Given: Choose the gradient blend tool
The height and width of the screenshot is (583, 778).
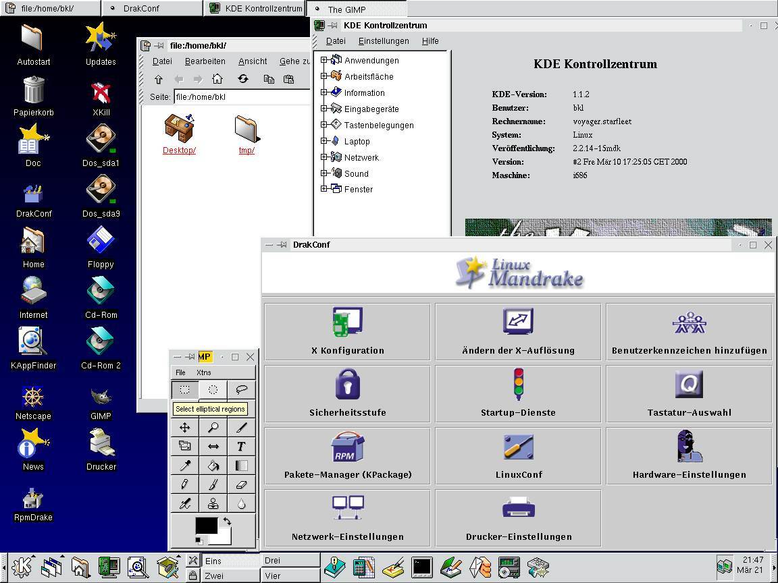Looking at the screenshot, I should 241,466.
